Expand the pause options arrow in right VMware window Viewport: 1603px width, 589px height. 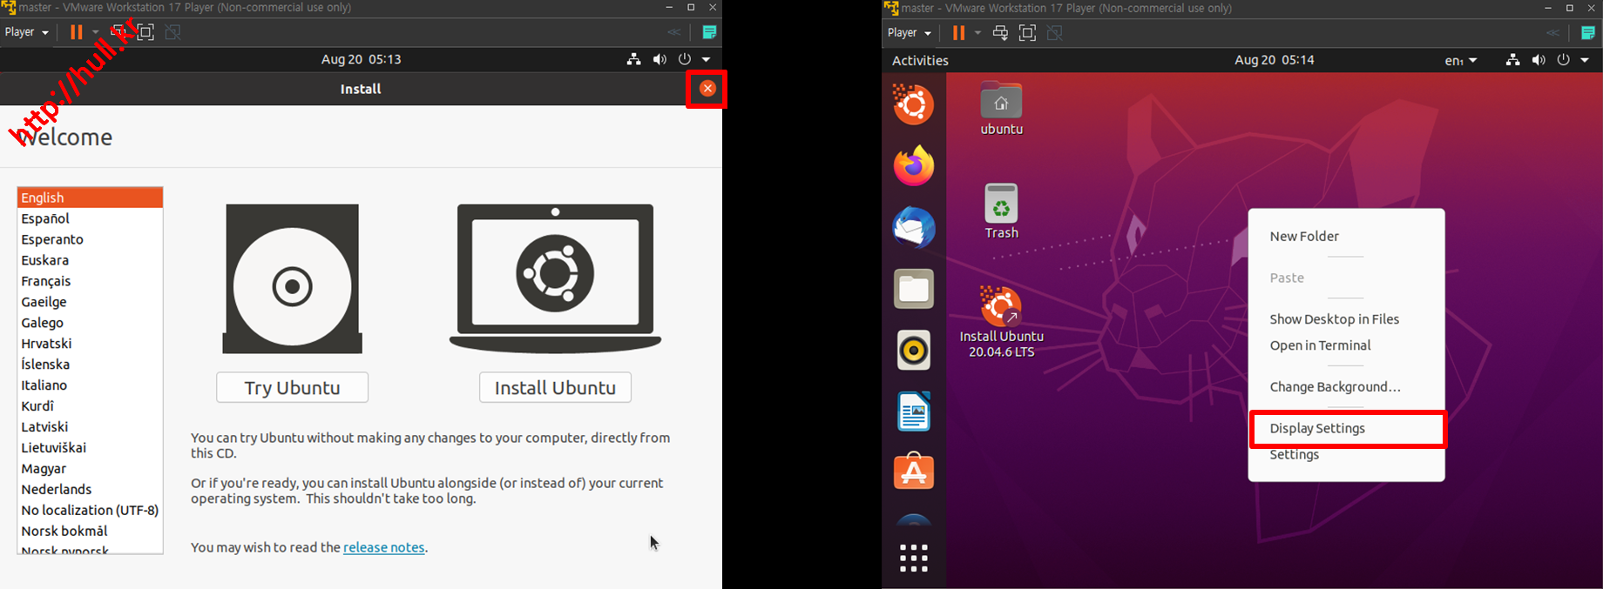977,32
